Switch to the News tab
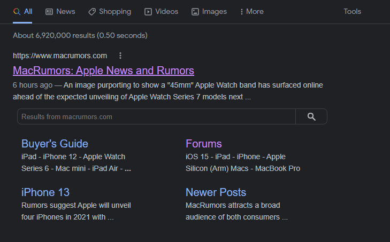Image resolution: width=390 pixels, height=242 pixels. click(x=60, y=12)
